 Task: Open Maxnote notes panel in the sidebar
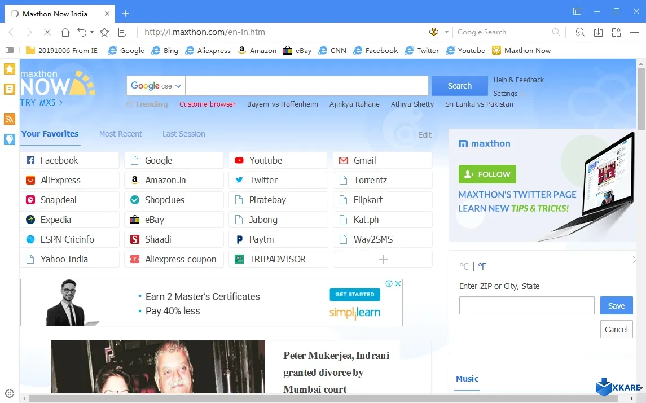(x=9, y=89)
